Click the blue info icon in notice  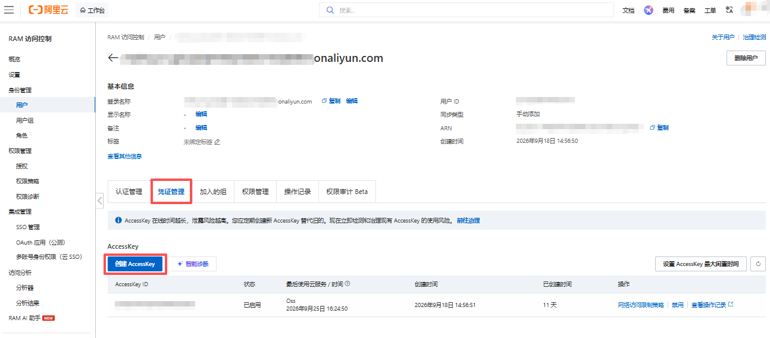[x=118, y=220]
